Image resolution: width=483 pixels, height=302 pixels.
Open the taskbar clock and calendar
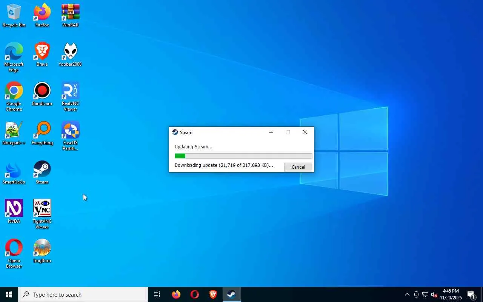click(x=451, y=294)
